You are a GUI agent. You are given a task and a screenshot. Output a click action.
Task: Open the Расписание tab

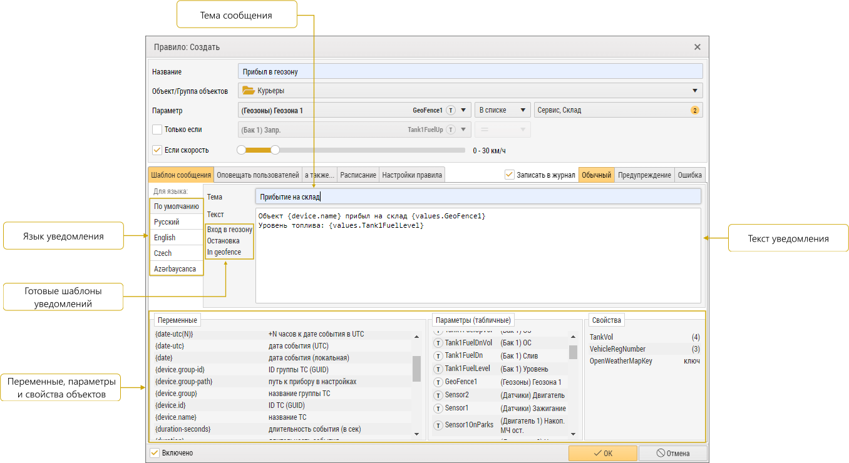tap(358, 175)
